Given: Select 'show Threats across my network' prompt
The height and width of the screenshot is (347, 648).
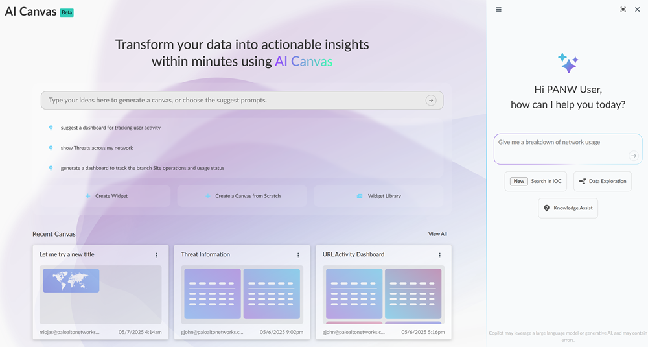Looking at the screenshot, I should tap(97, 148).
